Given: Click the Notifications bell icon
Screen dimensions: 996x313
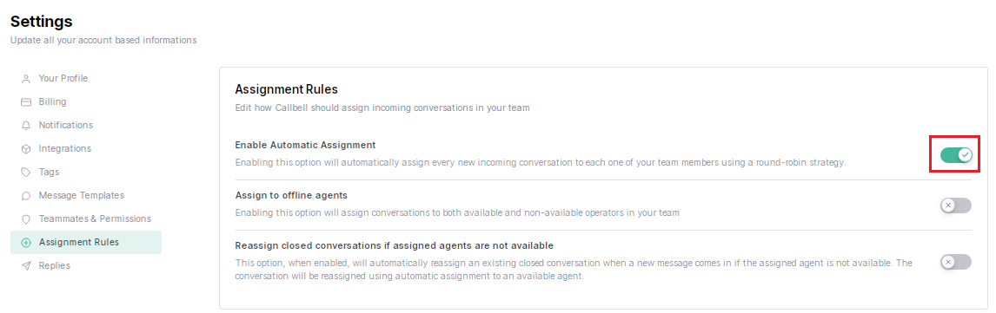Looking at the screenshot, I should (26, 126).
